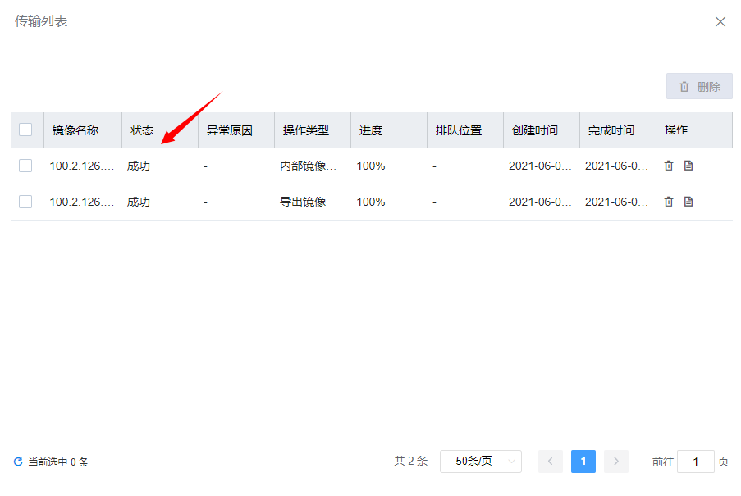Image resolution: width=741 pixels, height=496 pixels.
Task: Go to previous page arrow
Action: coord(550,462)
